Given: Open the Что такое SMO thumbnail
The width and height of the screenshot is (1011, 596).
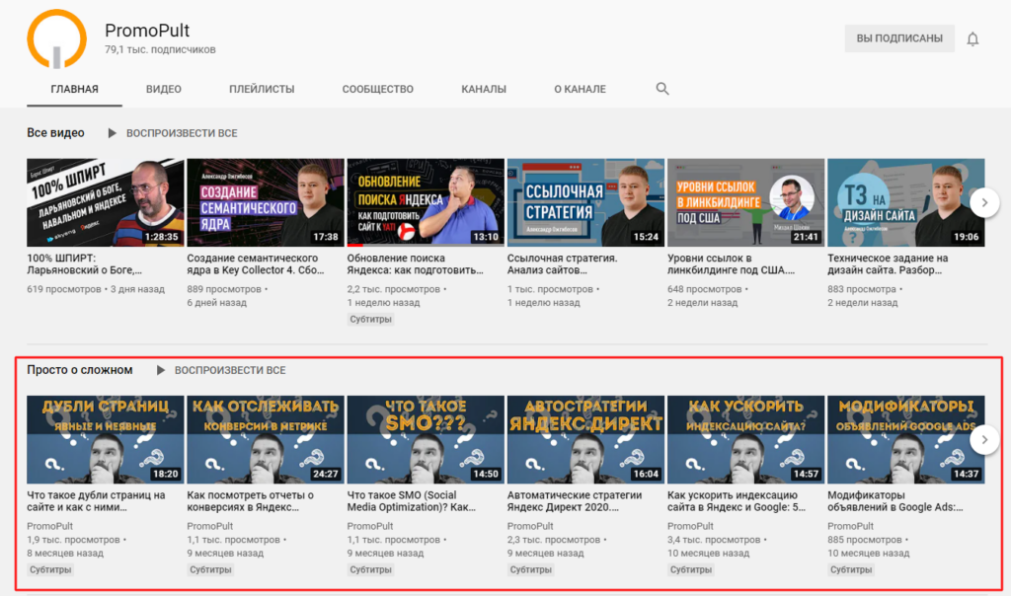Looking at the screenshot, I should 426,439.
